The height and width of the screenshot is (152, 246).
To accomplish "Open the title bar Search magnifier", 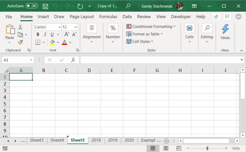I will point(128,6).
